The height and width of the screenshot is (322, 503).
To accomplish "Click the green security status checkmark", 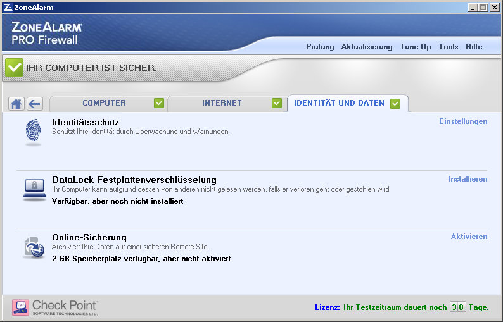I will click(x=14, y=67).
